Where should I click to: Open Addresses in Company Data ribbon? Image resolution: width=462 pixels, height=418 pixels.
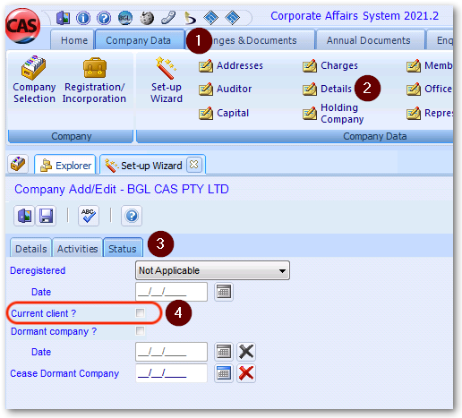(231, 65)
